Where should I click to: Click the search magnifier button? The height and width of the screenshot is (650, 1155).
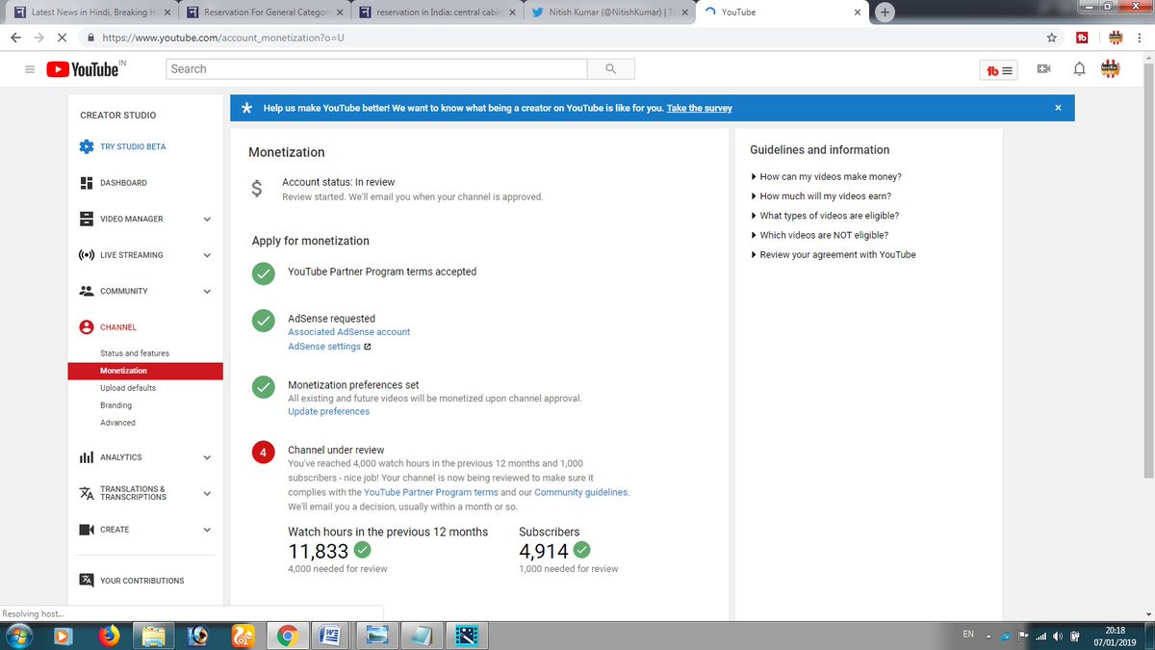(x=610, y=69)
